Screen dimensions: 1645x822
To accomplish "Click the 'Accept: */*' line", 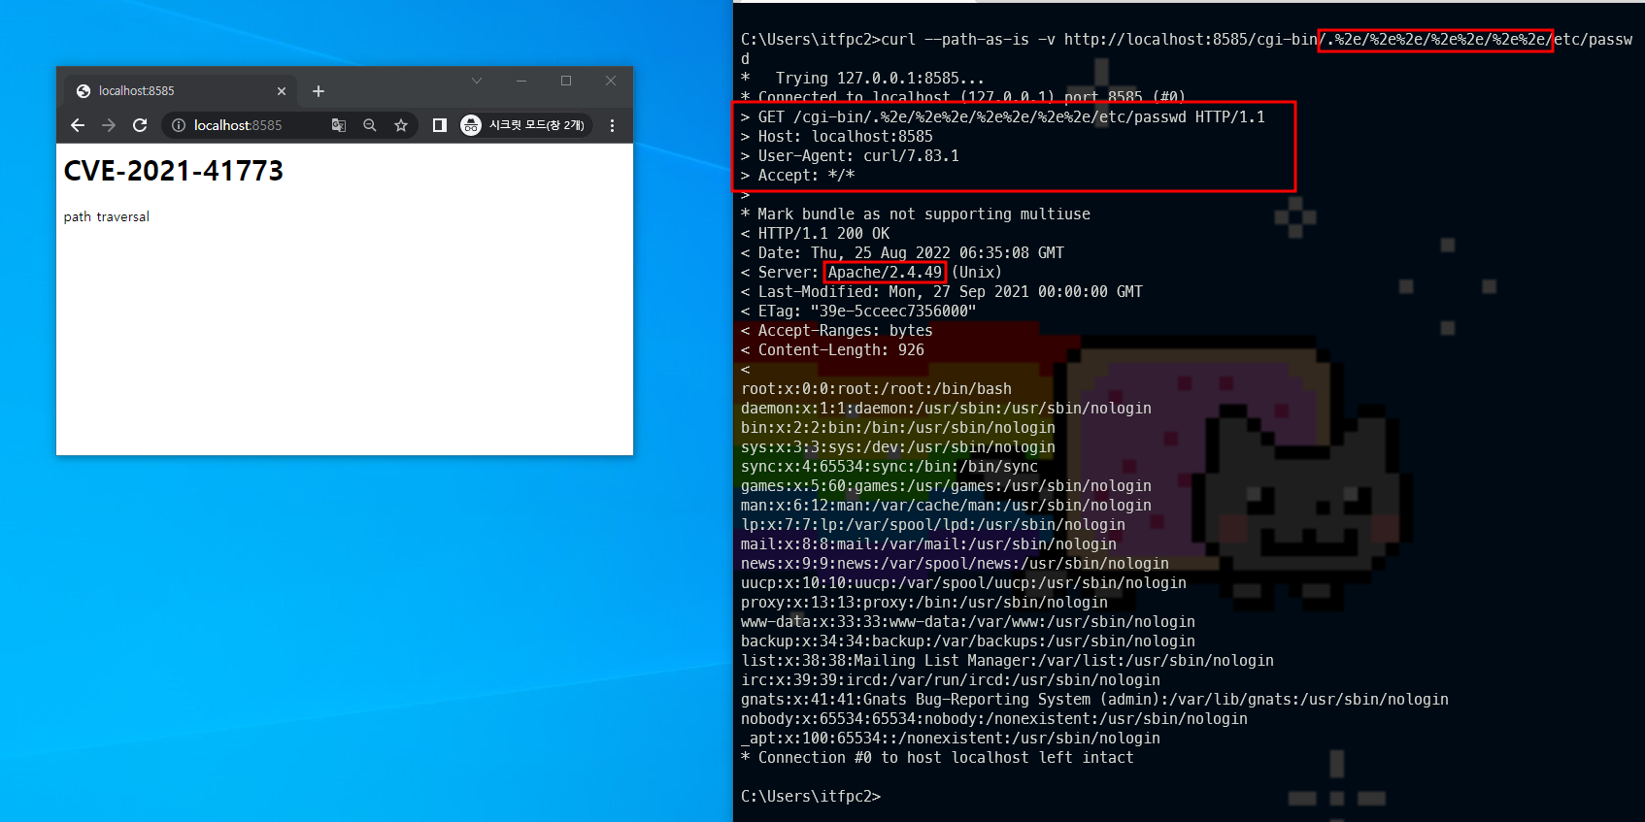I will point(797,175).
